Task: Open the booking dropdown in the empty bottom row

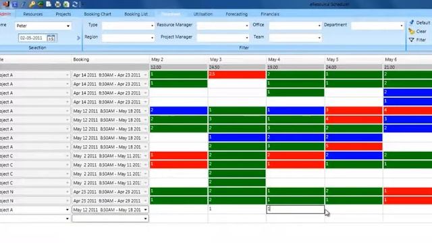Action: [110, 219]
